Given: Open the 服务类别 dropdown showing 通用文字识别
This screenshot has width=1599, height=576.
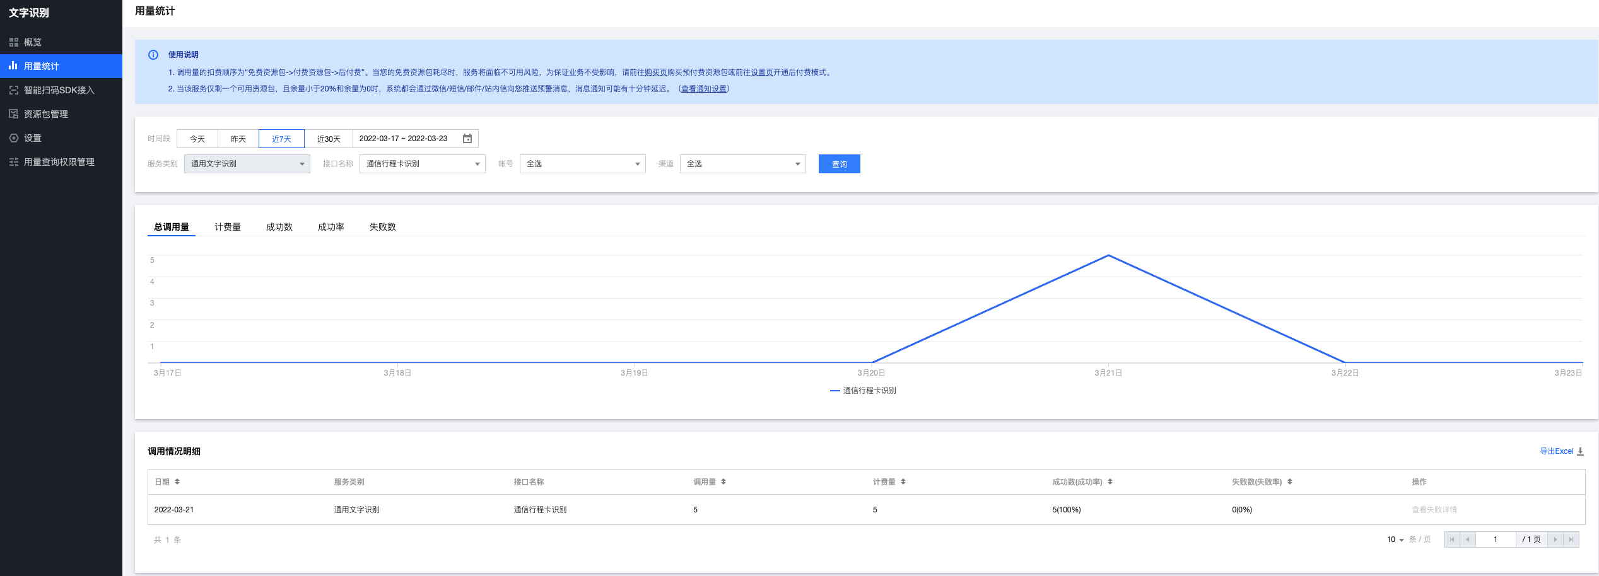Looking at the screenshot, I should 247,164.
